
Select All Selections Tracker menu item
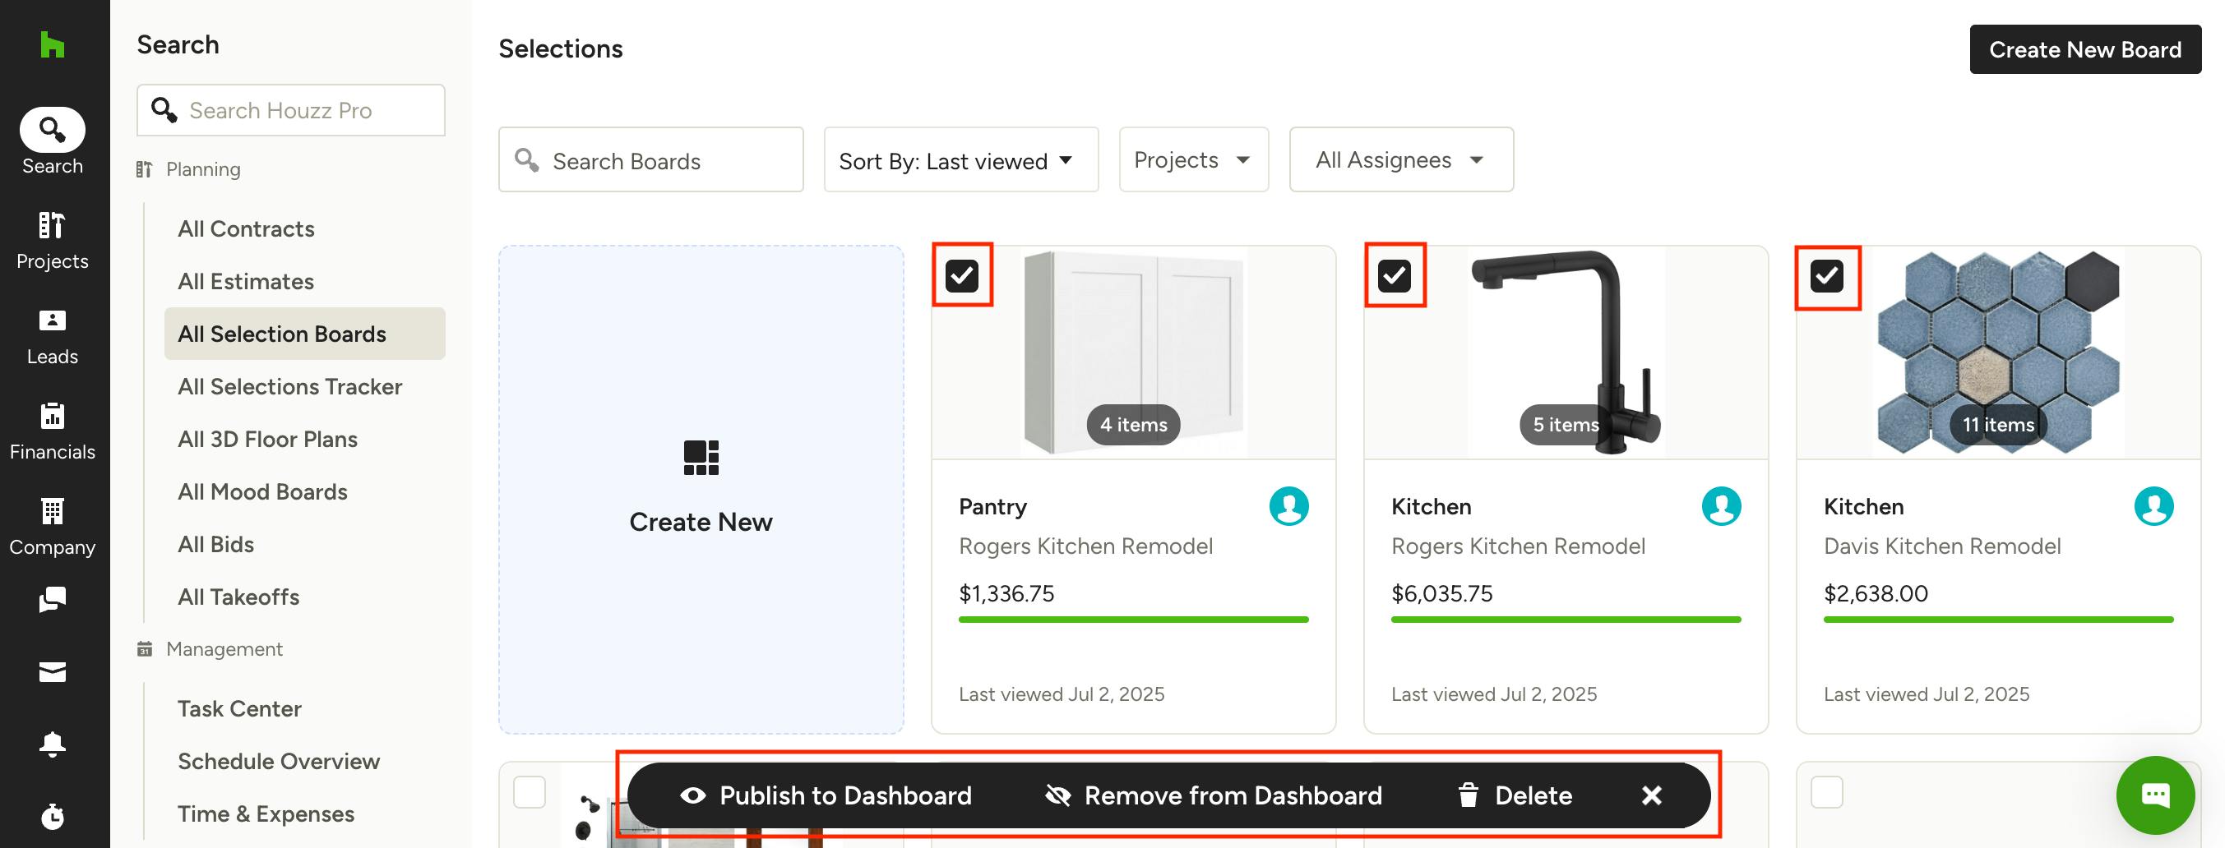(290, 387)
